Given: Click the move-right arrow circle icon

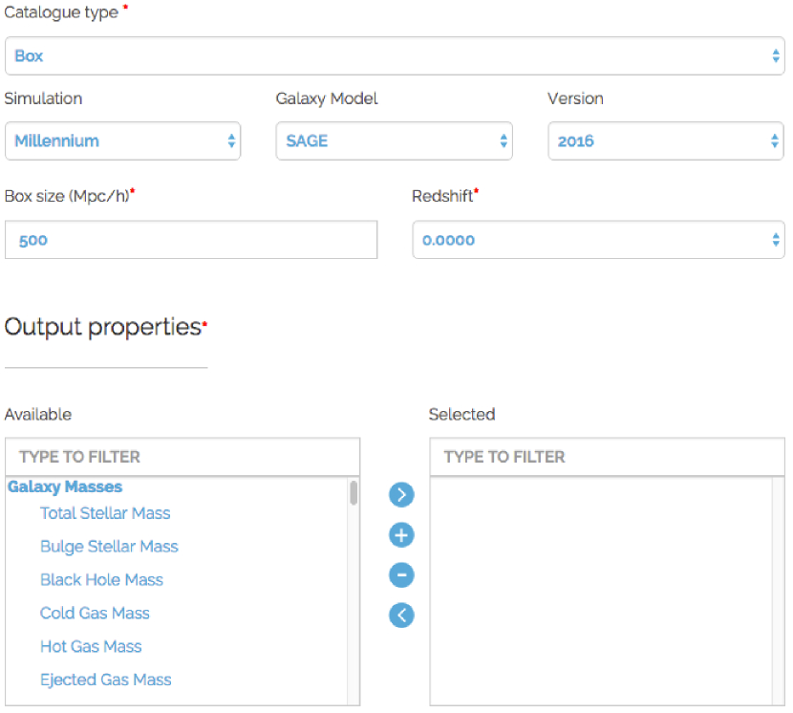Looking at the screenshot, I should [401, 494].
